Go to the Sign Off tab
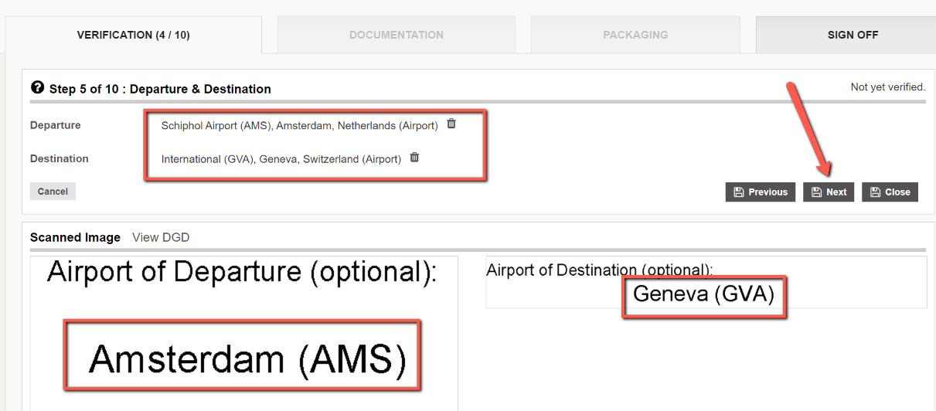Screen dimensions: 936x411 tap(853, 35)
